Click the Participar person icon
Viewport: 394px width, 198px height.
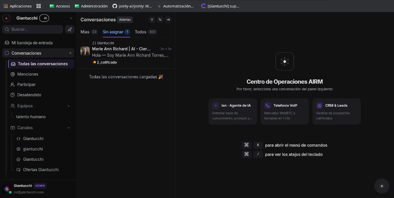13,84
